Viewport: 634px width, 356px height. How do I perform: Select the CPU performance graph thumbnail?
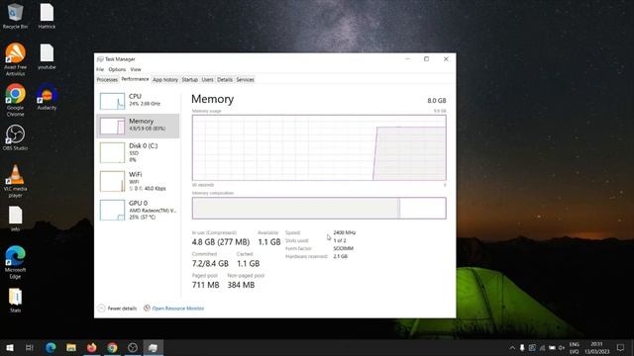tap(112, 101)
